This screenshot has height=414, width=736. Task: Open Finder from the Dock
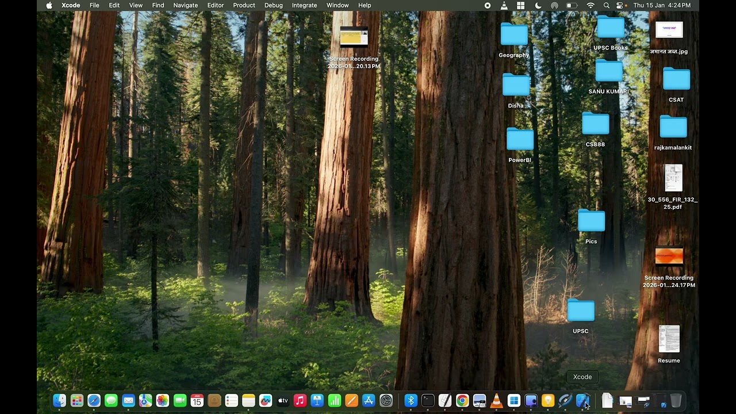pyautogui.click(x=60, y=401)
